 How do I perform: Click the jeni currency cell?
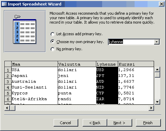pyautogui.click(x=77, y=76)
